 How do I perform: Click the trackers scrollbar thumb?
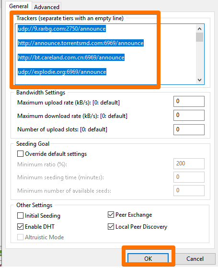click(x=199, y=37)
